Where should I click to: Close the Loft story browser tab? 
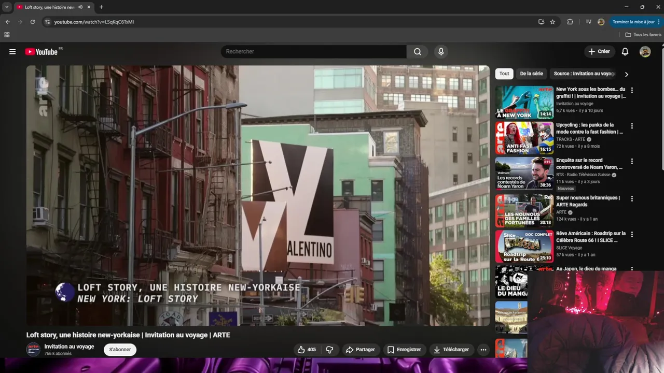coord(89,7)
